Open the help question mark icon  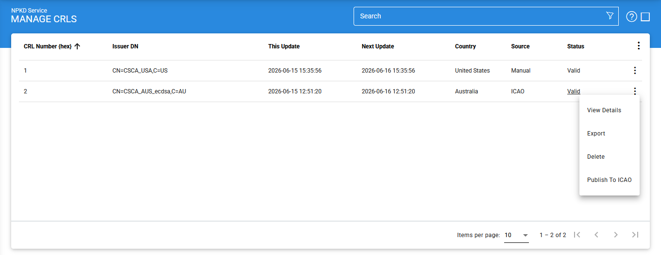click(631, 17)
